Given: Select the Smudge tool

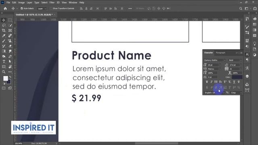Looking at the screenshot, I should click(x=10, y=51).
